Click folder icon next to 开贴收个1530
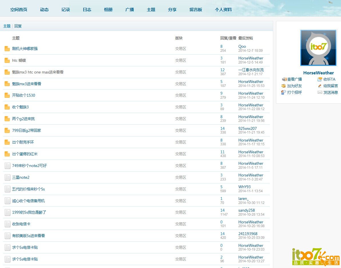The image size is (341, 268). 7,95
